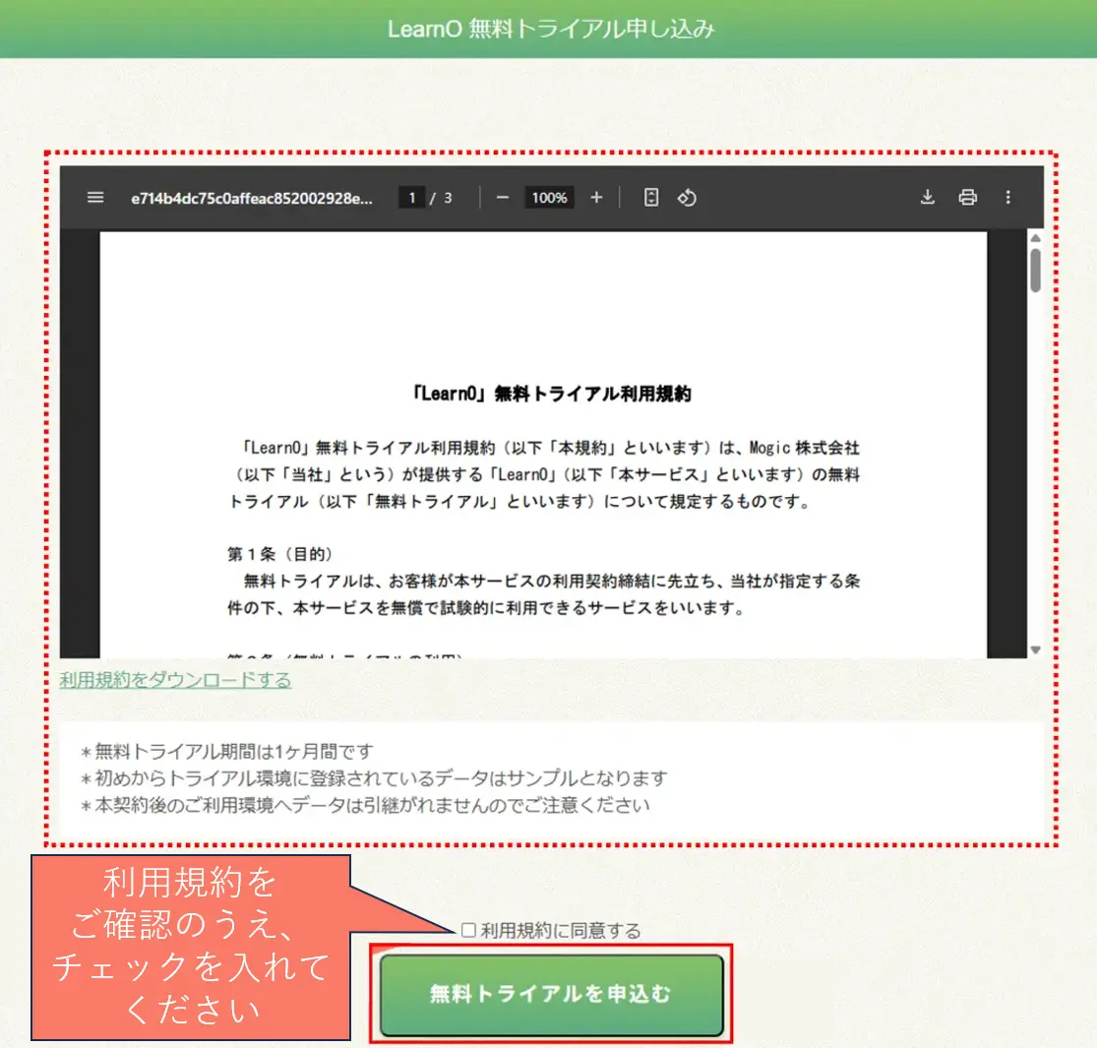
Task: Enable the 利用規約に同意する checkbox
Action: pyautogui.click(x=467, y=928)
